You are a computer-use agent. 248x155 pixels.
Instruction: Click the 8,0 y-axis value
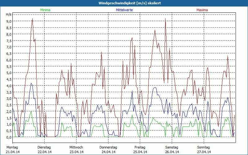[9, 34]
